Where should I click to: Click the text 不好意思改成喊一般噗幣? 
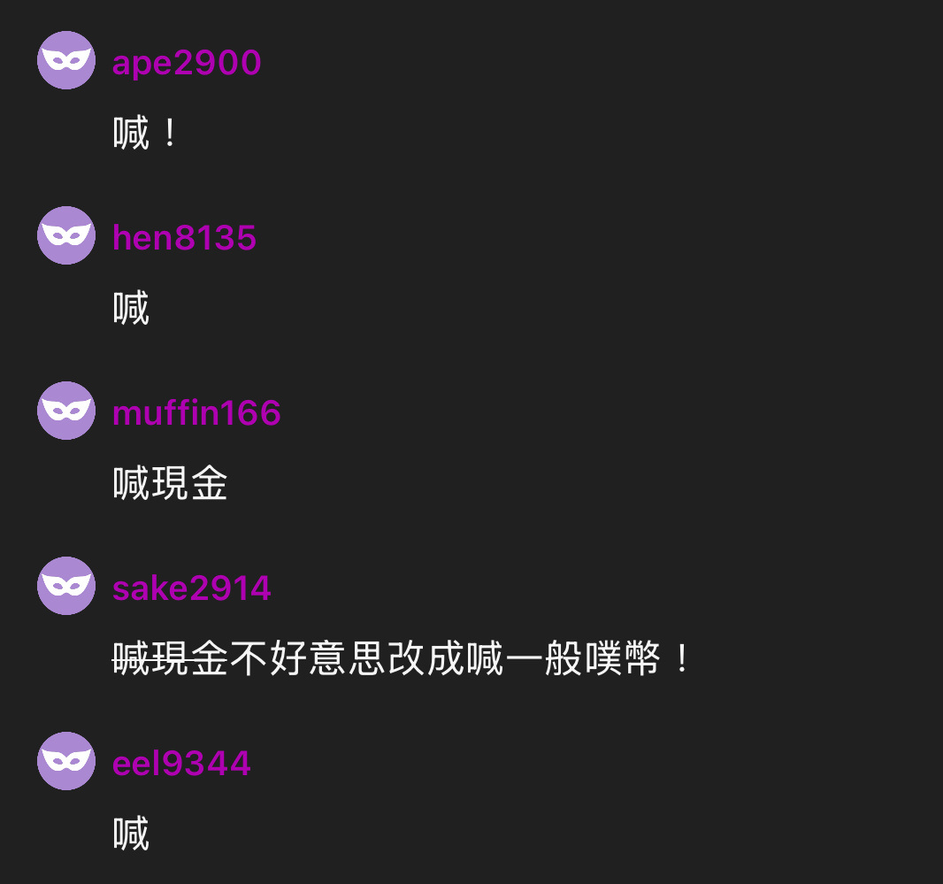(445, 658)
